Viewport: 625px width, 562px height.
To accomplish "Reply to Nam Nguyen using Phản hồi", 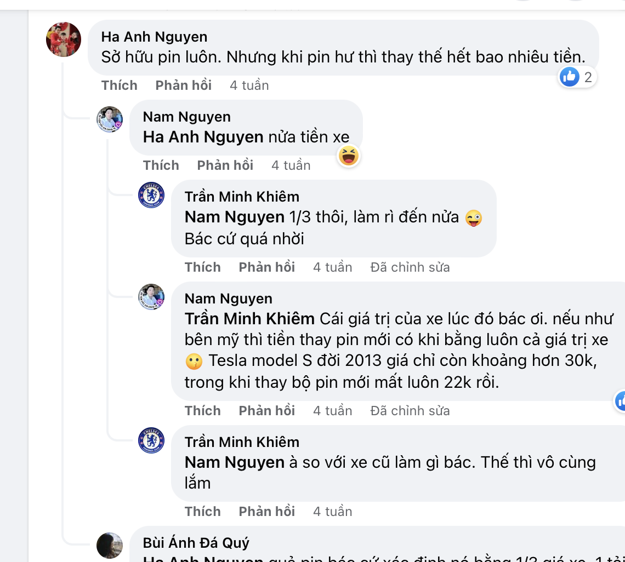I will point(225,165).
